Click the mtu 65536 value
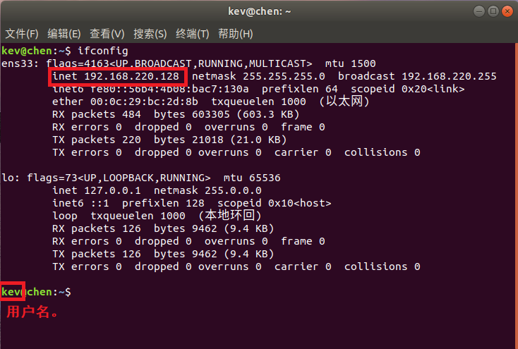The image size is (518, 349). [252, 178]
